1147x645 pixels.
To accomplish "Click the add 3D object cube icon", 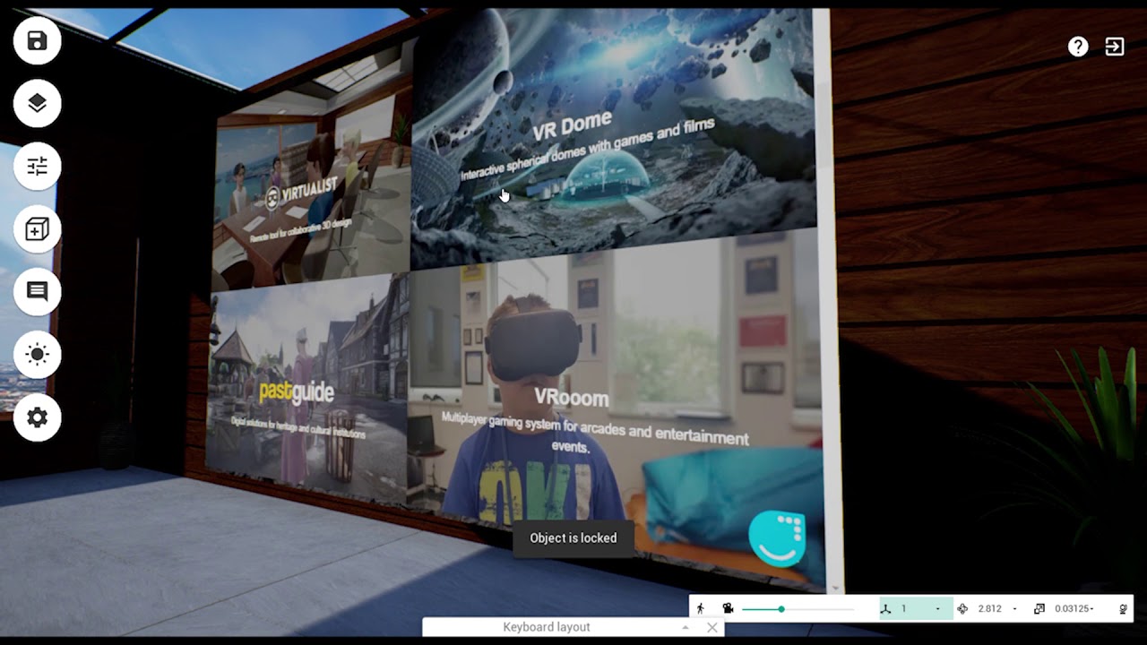I will pos(37,229).
